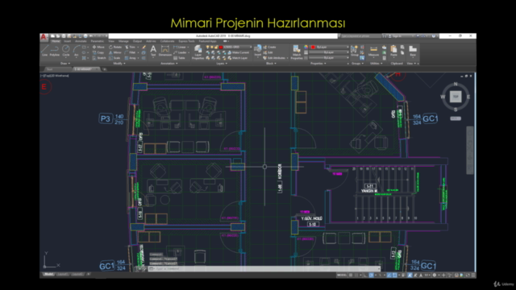Click the Match Properties tool
The height and width of the screenshot is (290, 516).
(297, 52)
